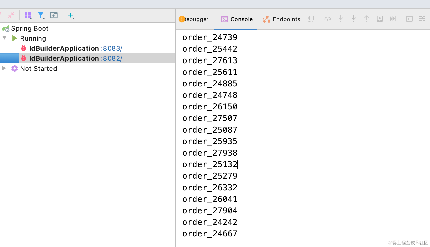Screen dimensions: 430x247
Task: Click the bug icon of the :8083 app
Action: tap(24, 48)
